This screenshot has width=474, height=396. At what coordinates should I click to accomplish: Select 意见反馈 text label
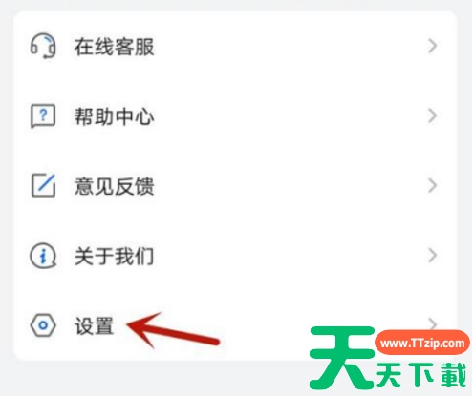click(x=115, y=186)
